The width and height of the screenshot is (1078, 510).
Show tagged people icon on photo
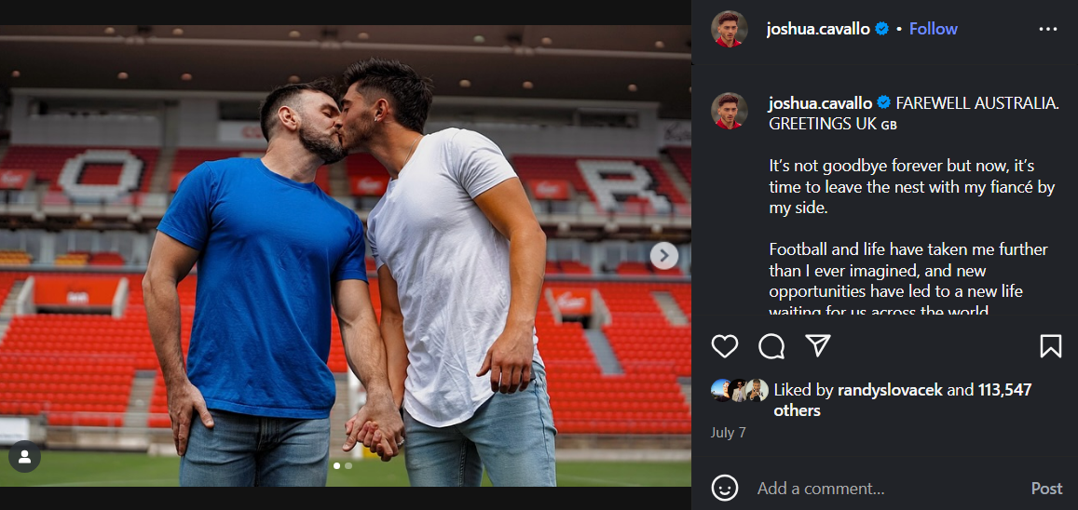(24, 457)
